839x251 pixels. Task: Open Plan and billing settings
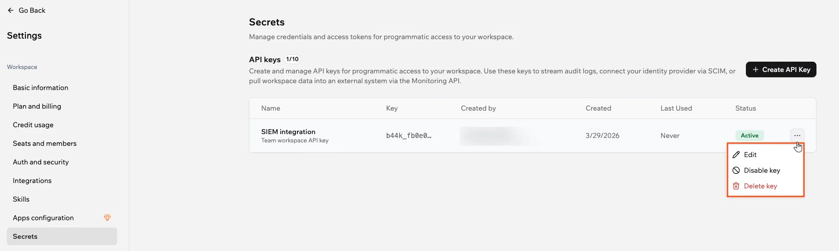62,106
